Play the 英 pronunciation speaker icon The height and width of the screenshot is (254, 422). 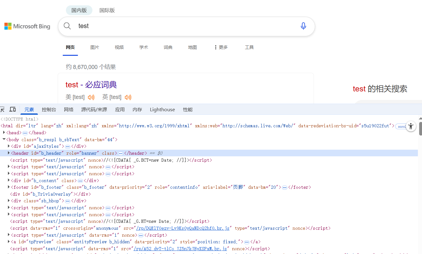(128, 97)
